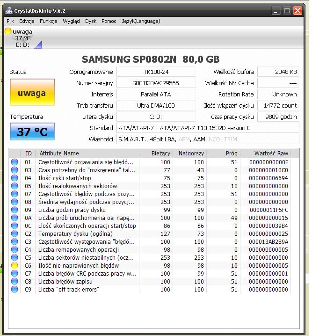Click the ID column header
This screenshot has height=336, width=312.
[x=28, y=153]
